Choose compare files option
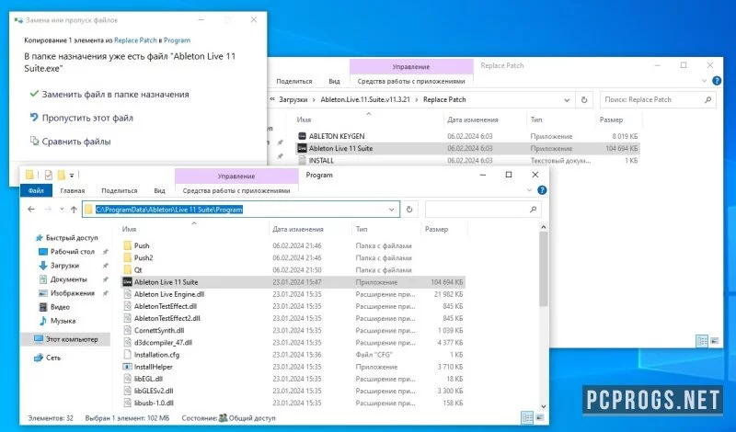This screenshot has width=736, height=432. pos(71,142)
